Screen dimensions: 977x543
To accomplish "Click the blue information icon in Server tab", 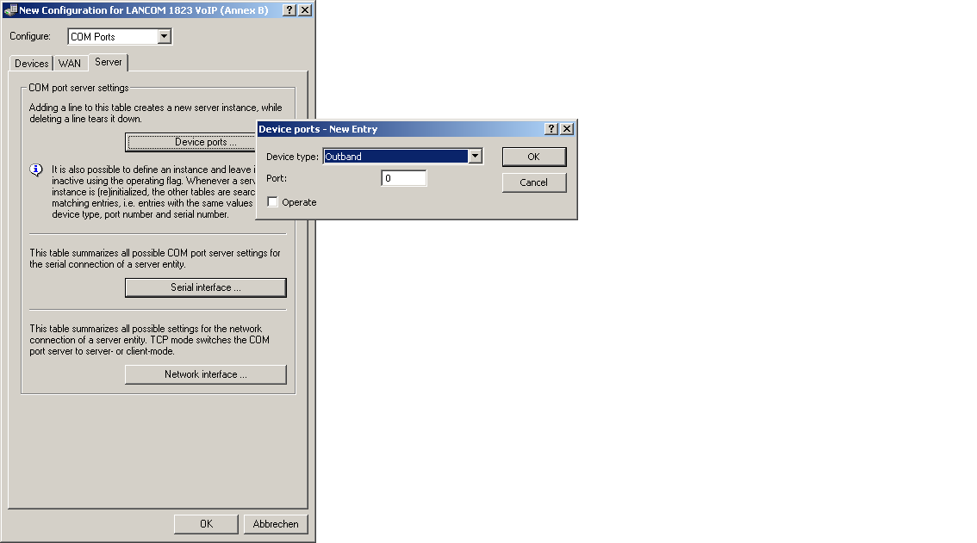I will pos(36,170).
